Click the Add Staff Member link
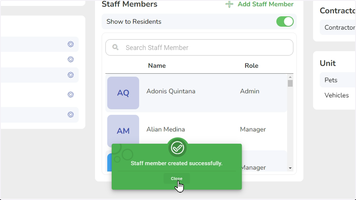 coord(266,4)
